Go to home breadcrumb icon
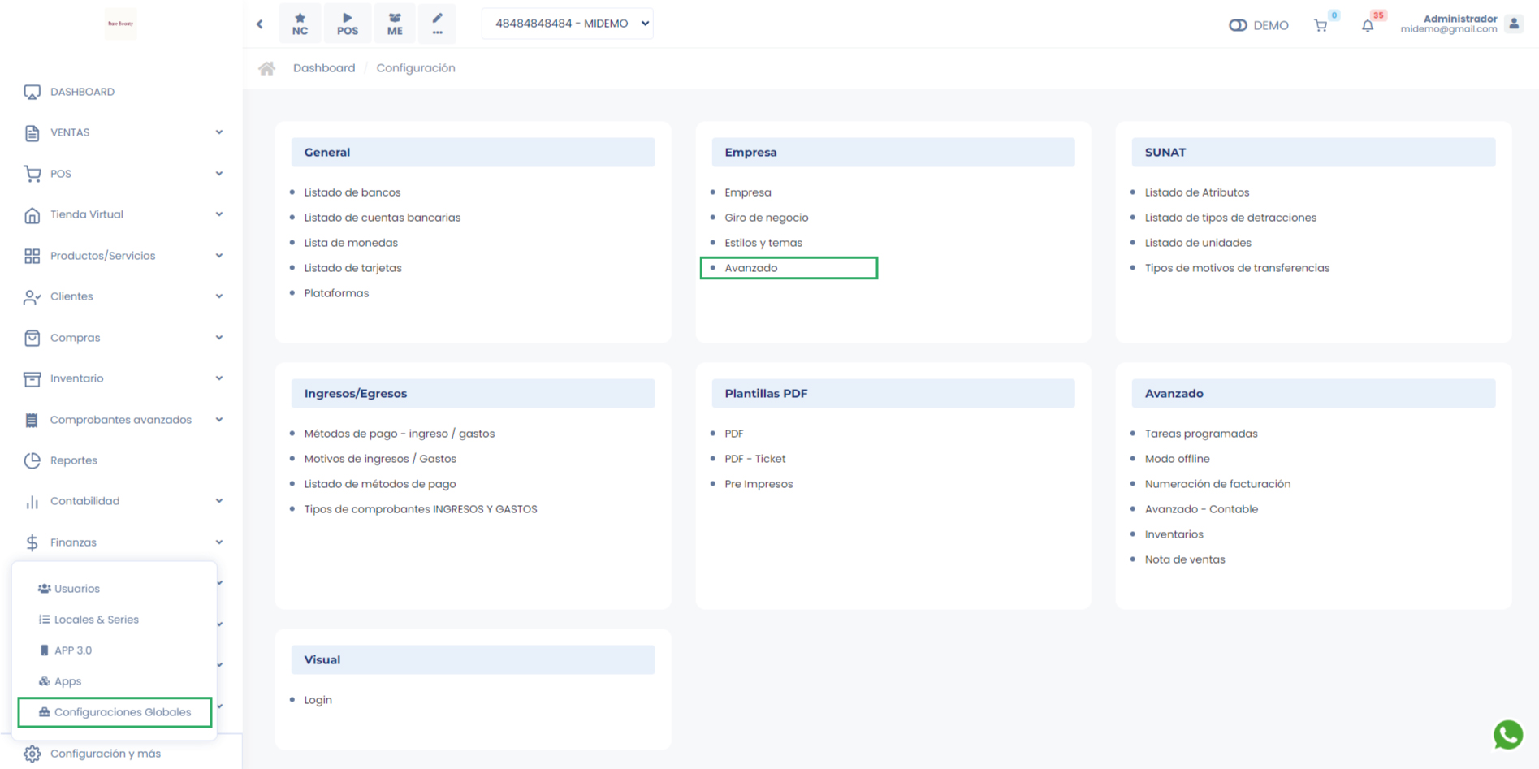 [x=266, y=68]
